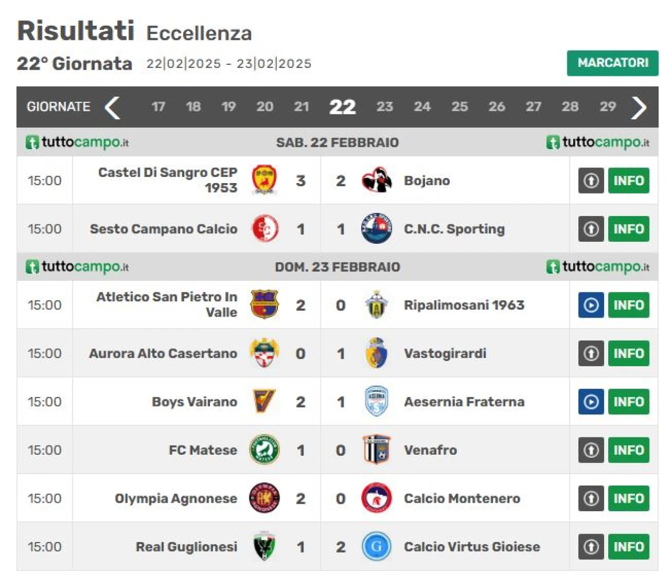Open INFO for Olympia Agnonese match
Screen dimensions: 670x575
pyautogui.click(x=629, y=499)
